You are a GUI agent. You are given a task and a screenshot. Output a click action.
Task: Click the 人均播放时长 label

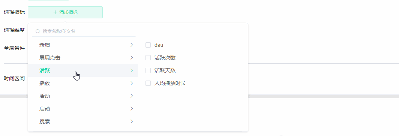tap(170, 83)
